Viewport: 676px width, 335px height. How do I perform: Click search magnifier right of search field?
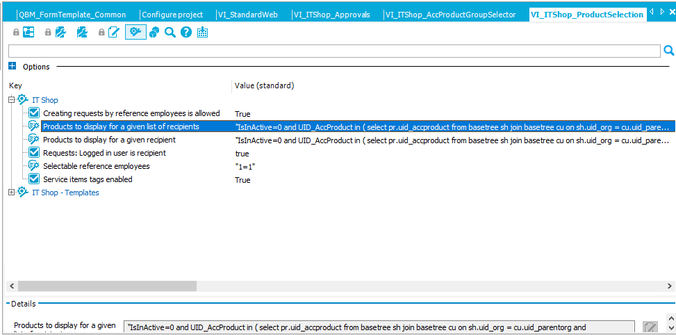click(x=668, y=51)
